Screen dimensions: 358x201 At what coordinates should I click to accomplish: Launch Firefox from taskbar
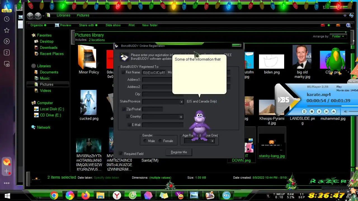click(x=85, y=195)
